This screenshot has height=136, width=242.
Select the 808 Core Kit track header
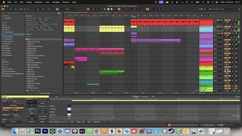206,29
